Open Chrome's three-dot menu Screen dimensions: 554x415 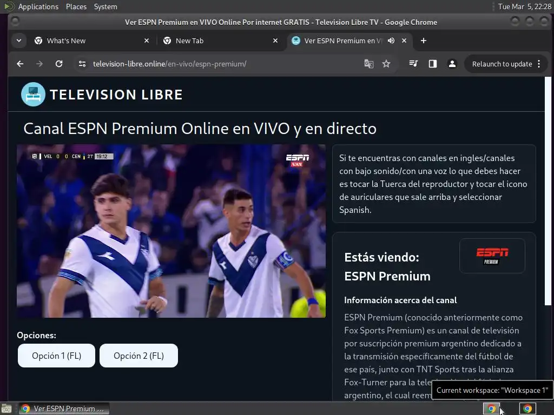(539, 64)
